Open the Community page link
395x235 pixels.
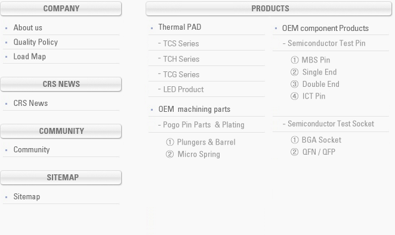32,150
